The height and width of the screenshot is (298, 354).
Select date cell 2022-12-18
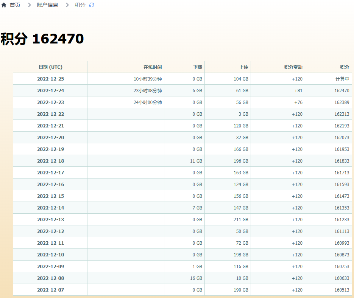[x=51, y=161]
